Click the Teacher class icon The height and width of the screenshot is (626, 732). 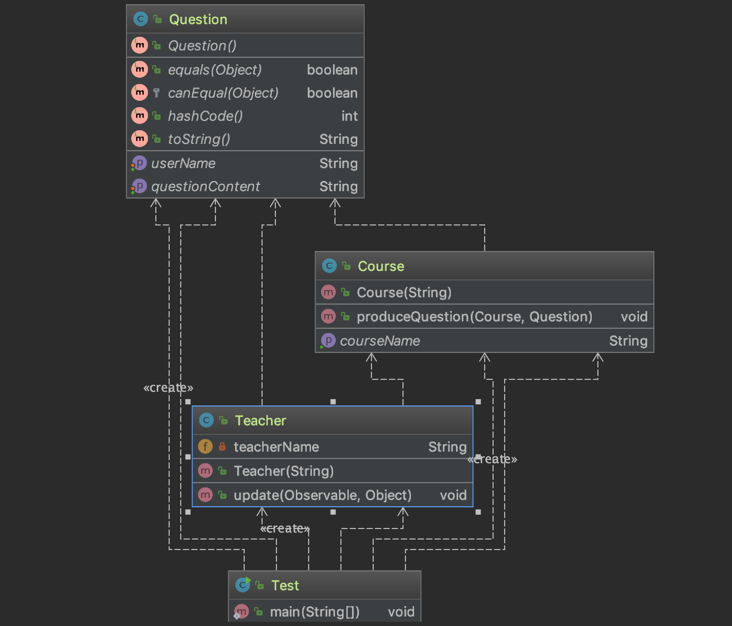point(206,420)
